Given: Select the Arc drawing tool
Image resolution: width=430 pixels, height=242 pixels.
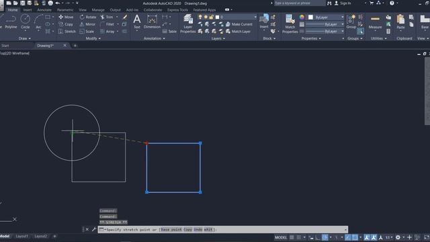Looking at the screenshot, I should 38,22.
